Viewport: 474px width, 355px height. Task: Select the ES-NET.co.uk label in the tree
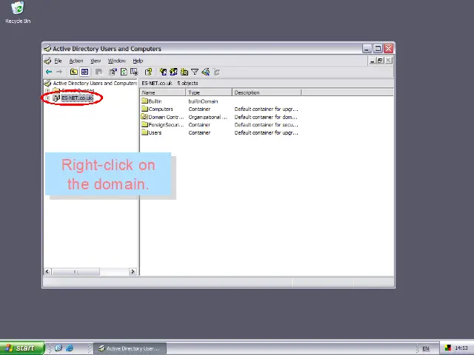[77, 98]
